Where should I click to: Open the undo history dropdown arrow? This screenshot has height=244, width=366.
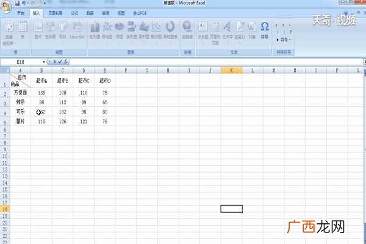[x=28, y=3]
